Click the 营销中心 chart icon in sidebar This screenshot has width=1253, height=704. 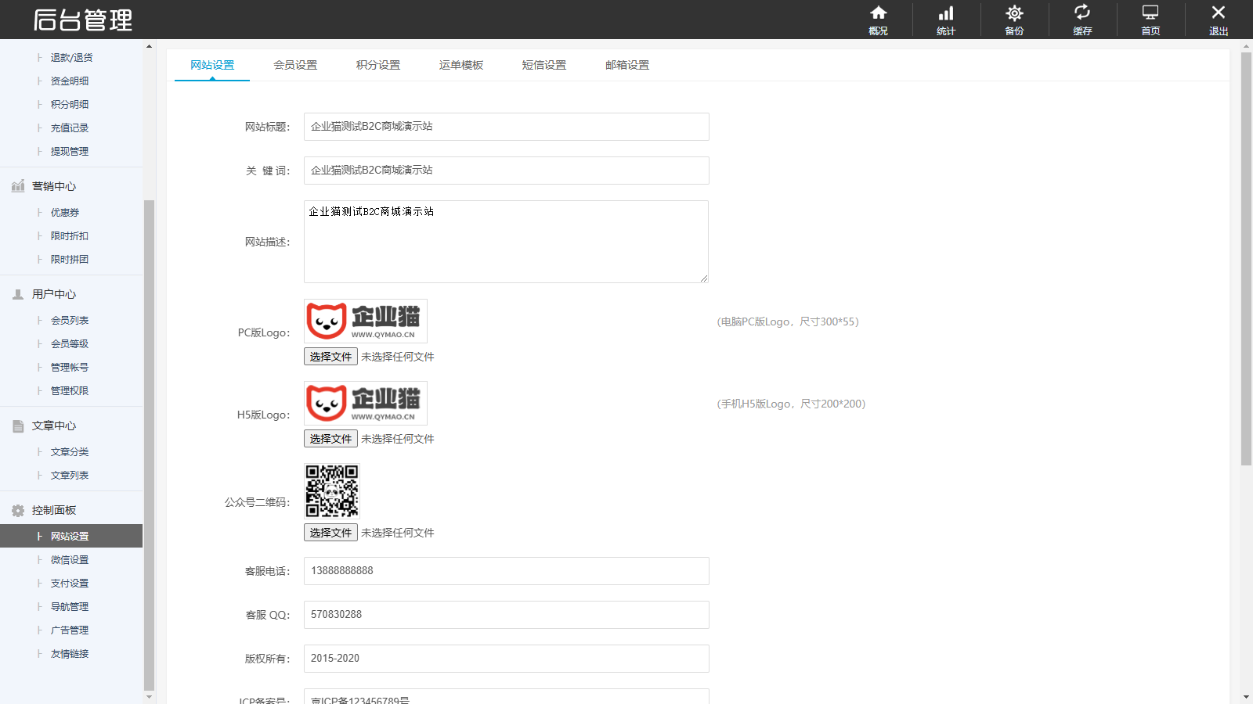(x=18, y=186)
